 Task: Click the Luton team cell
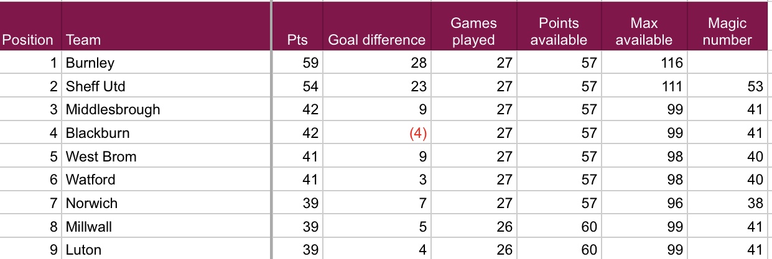(x=84, y=250)
